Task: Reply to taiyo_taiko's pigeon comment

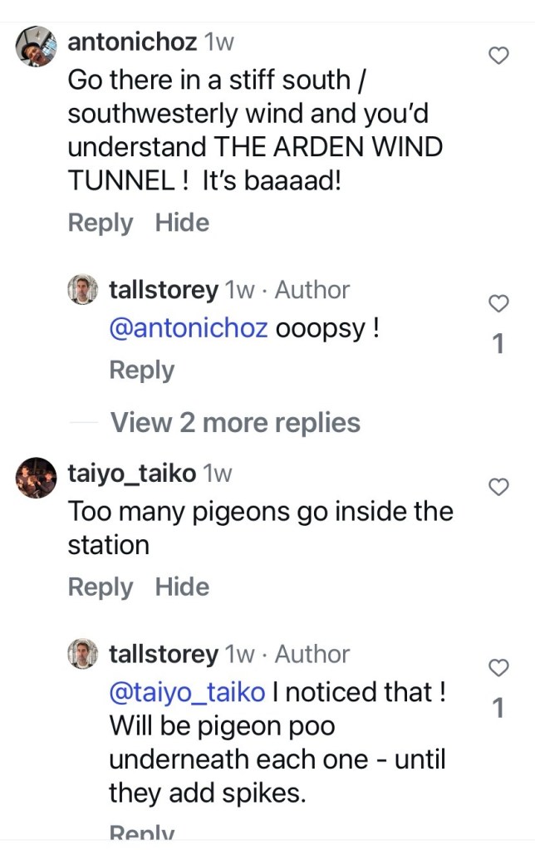Action: 100,587
